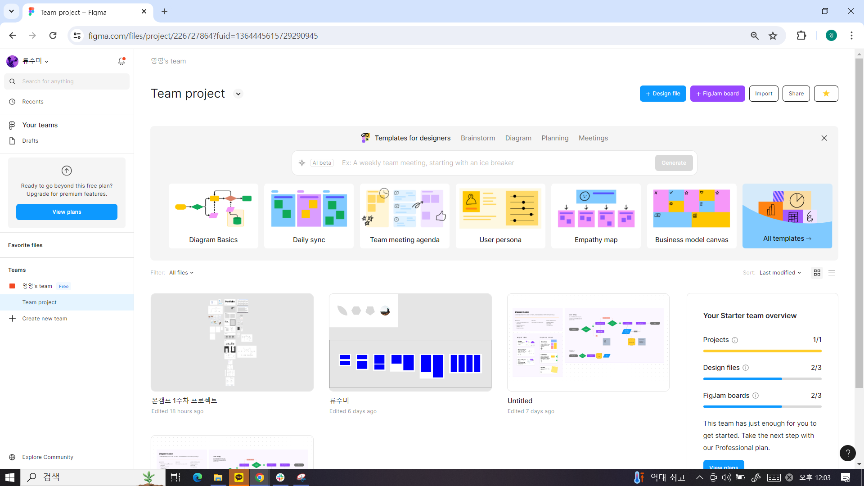Click the View plans sidebar button
The image size is (864, 486).
pyautogui.click(x=67, y=212)
